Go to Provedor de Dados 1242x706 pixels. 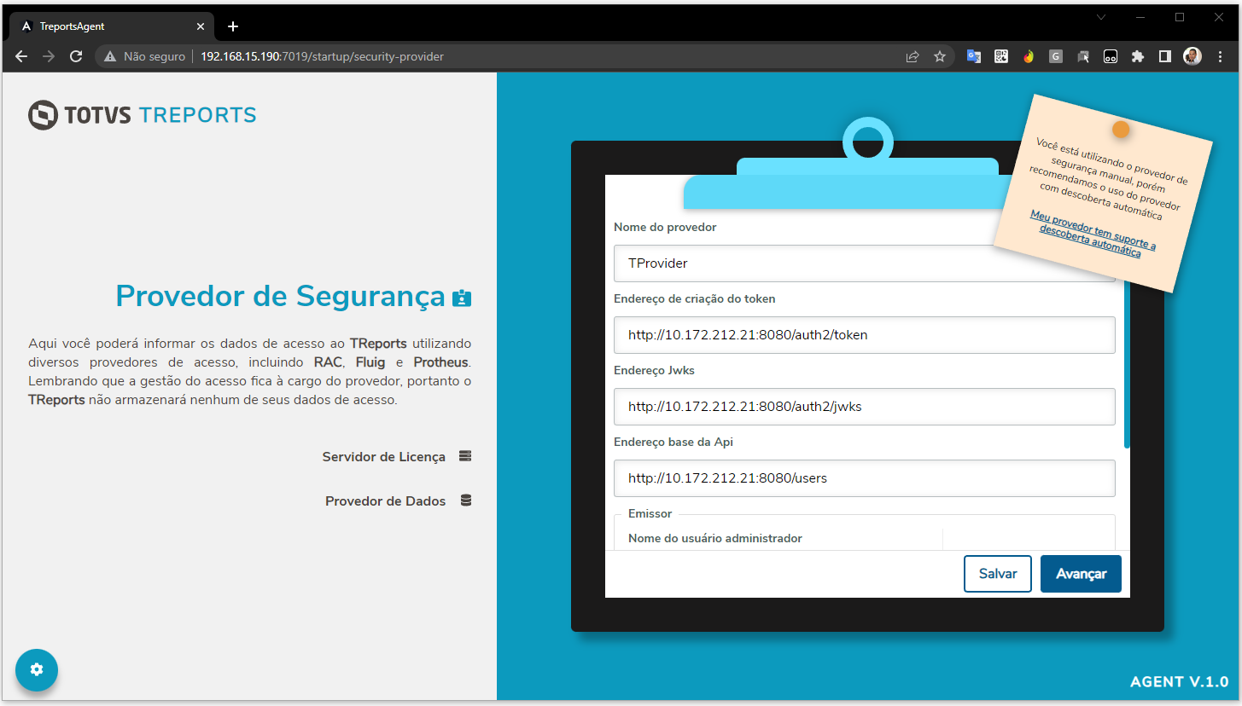385,501
